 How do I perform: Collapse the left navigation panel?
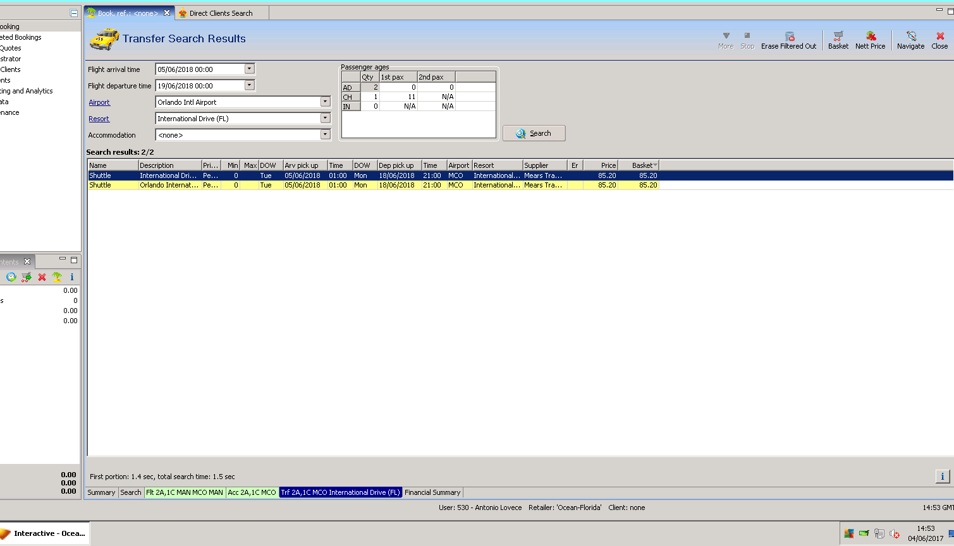pyautogui.click(x=74, y=13)
